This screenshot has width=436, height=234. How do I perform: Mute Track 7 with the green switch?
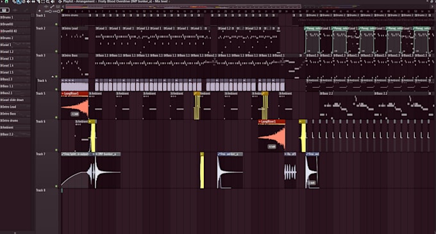click(56, 186)
